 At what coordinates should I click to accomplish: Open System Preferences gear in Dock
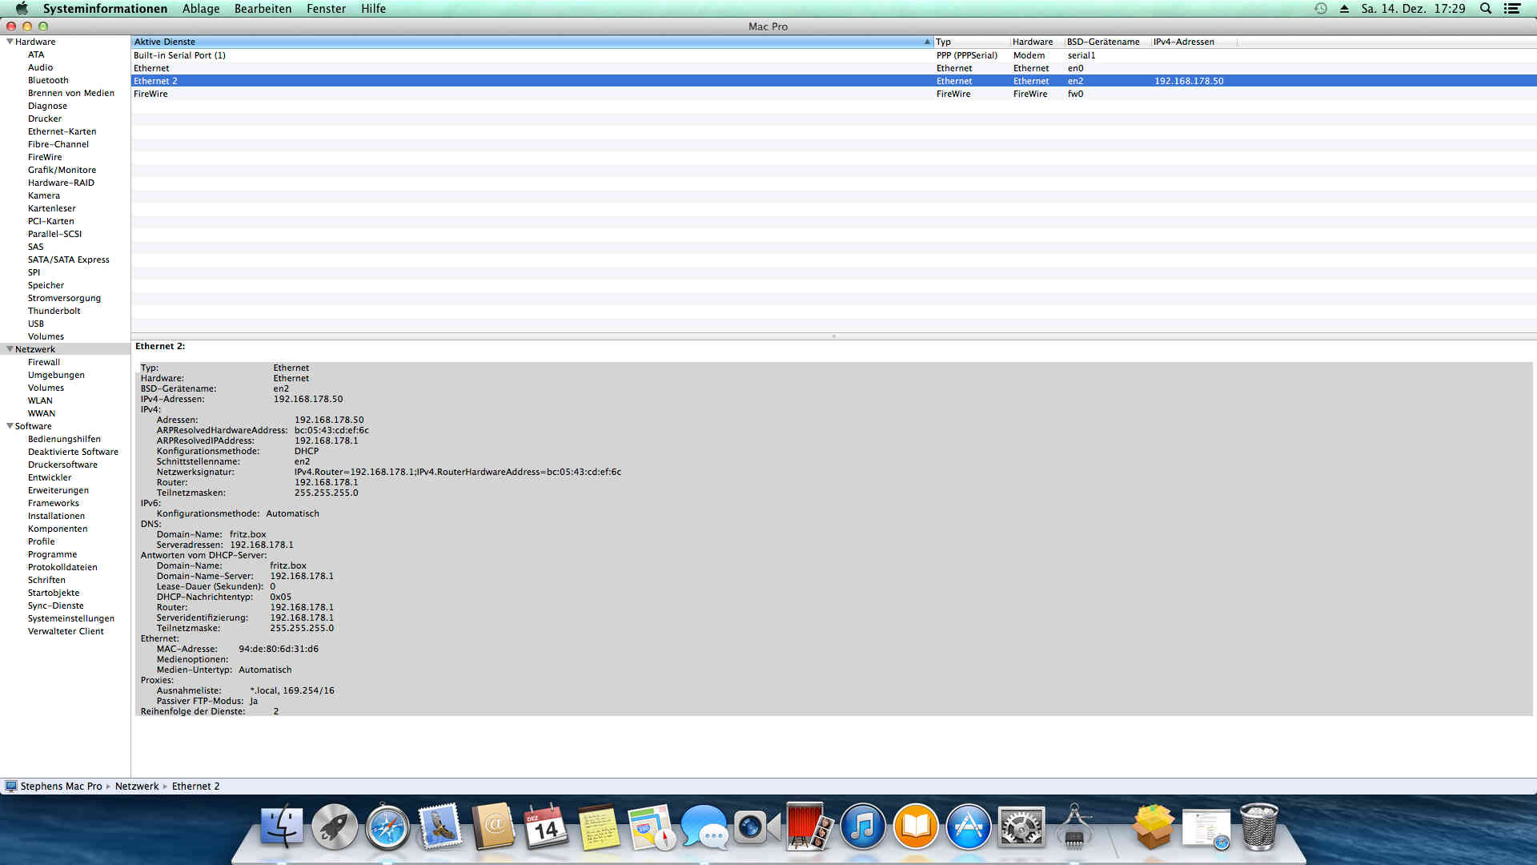[1021, 827]
